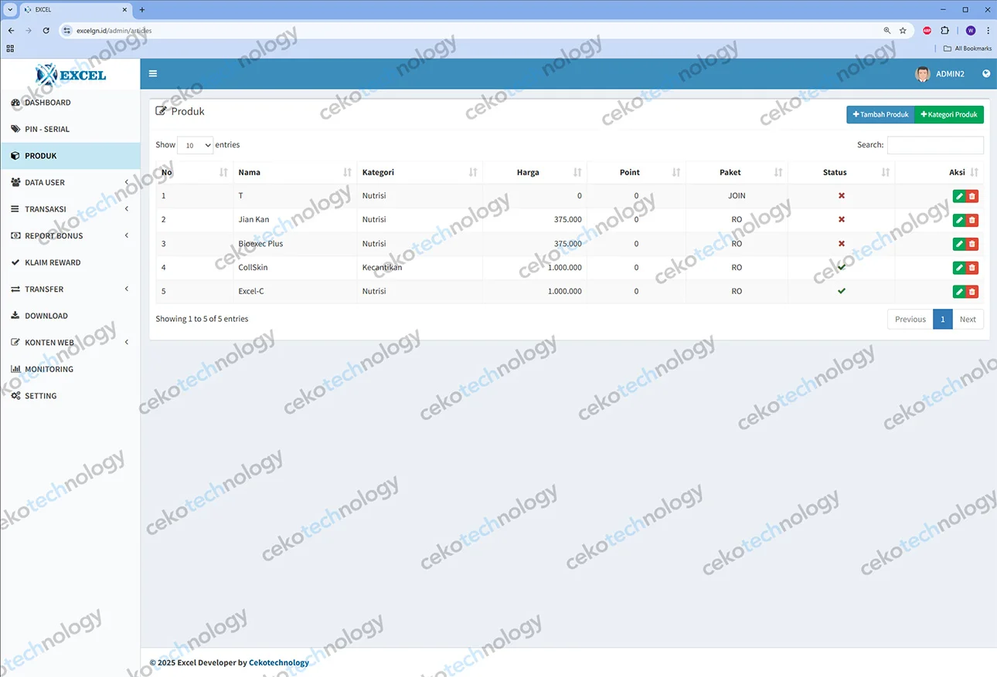Click the green edit icon for Jian Kan
The image size is (997, 677).
click(959, 220)
